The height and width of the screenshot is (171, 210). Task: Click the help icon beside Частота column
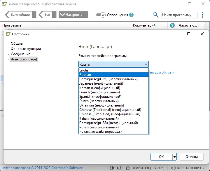172,25
